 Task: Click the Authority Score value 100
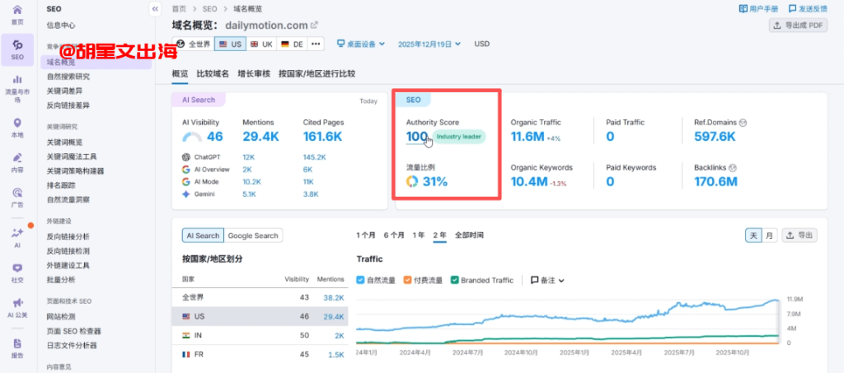pyautogui.click(x=417, y=137)
